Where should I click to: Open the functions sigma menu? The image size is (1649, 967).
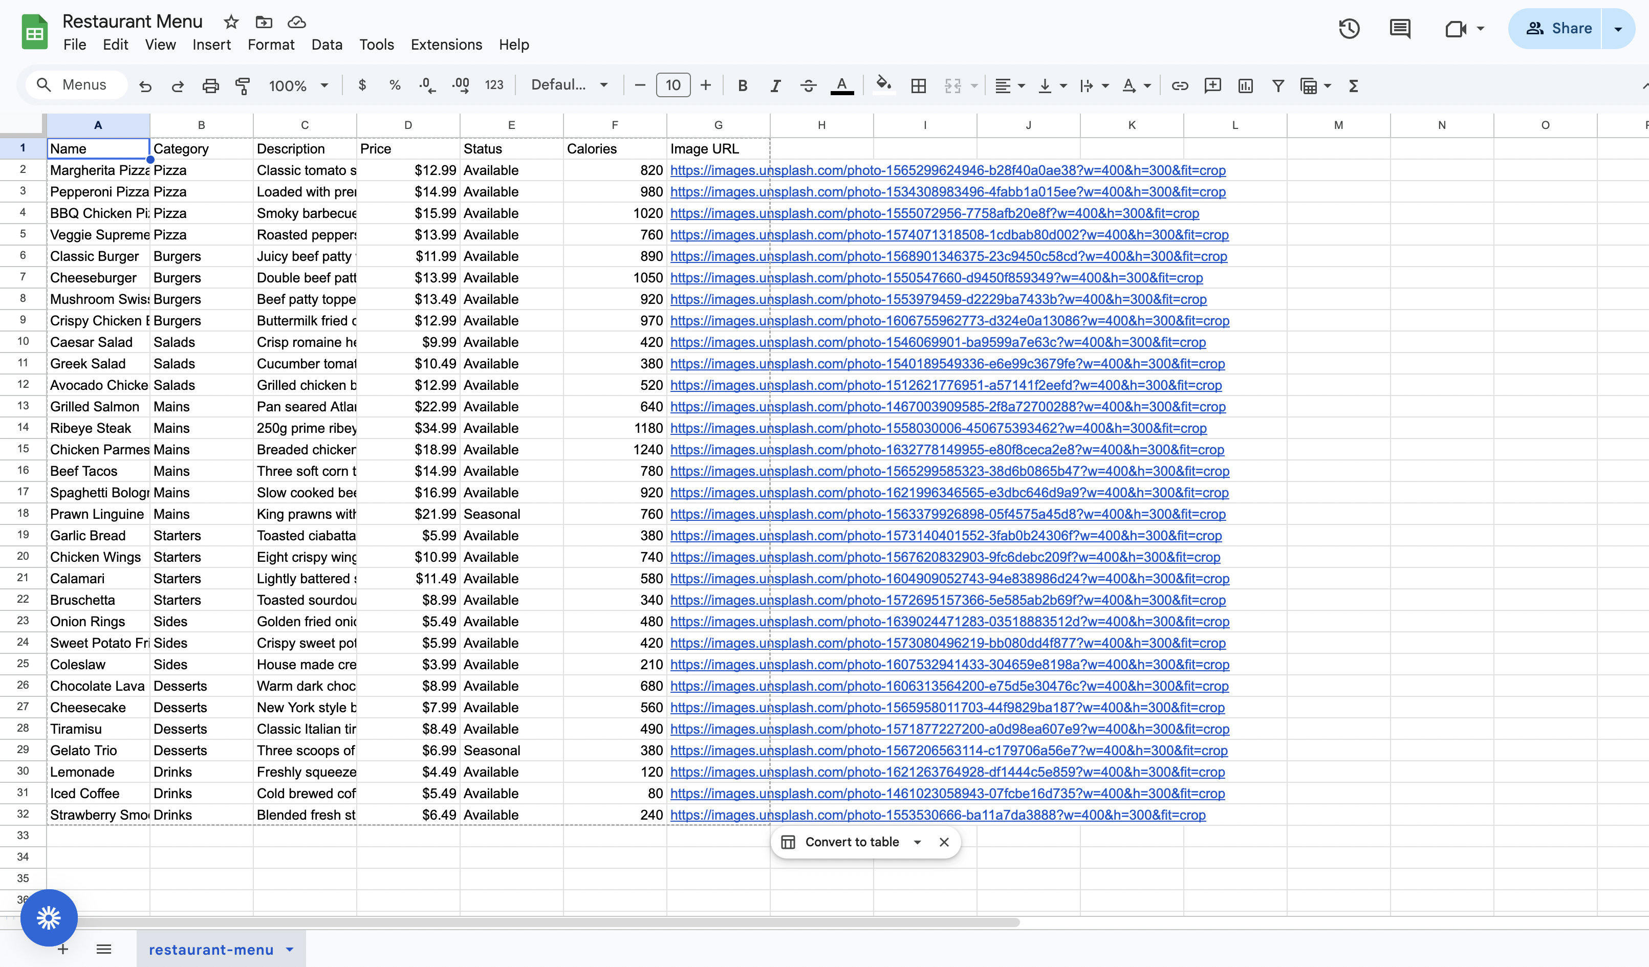1353,86
